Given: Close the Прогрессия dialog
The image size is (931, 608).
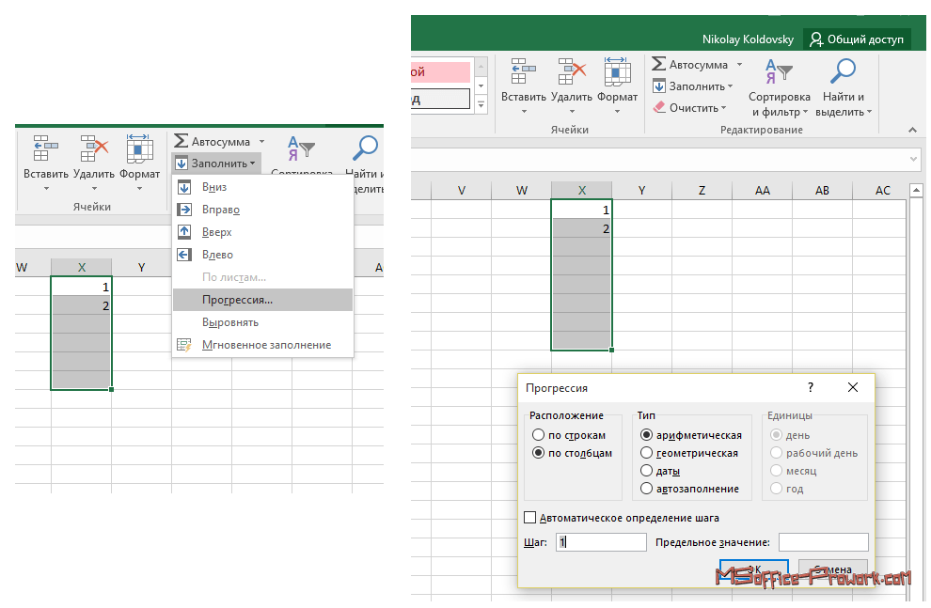Looking at the screenshot, I should click(x=853, y=387).
